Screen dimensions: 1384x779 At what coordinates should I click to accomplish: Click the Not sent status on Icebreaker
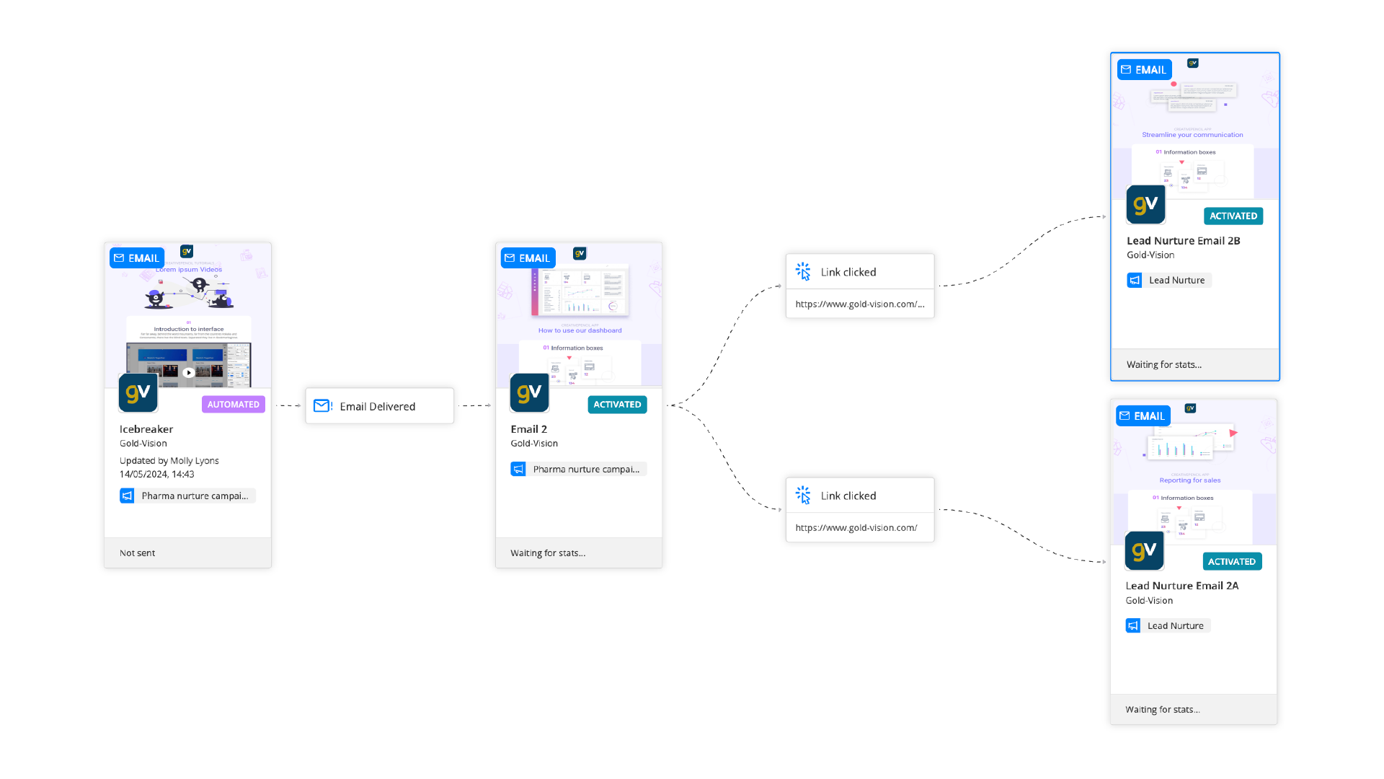click(137, 553)
